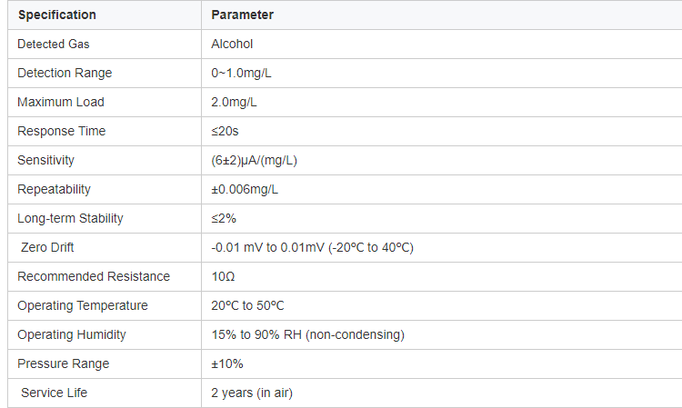The width and height of the screenshot is (682, 408).
Task: Select the Detected Gas row label
Action: click(x=54, y=44)
